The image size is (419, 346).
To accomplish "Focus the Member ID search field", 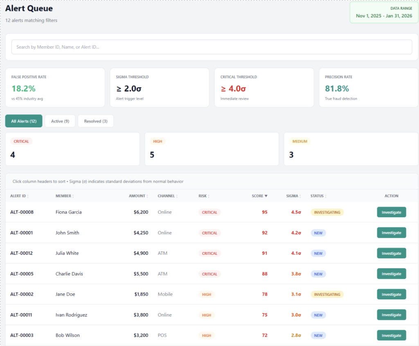I will tap(212, 47).
